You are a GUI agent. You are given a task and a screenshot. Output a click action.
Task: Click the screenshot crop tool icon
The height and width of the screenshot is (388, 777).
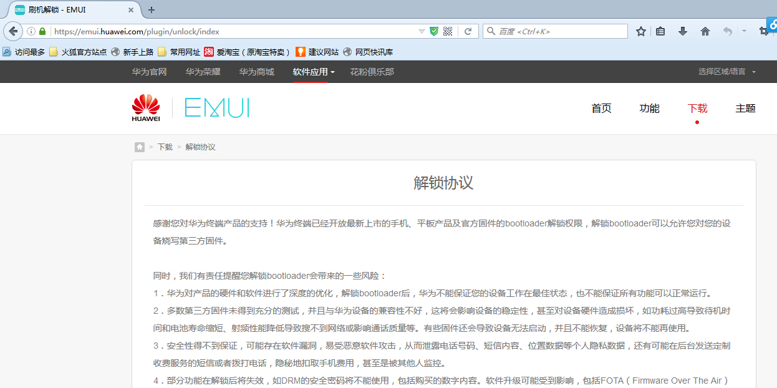[764, 31]
